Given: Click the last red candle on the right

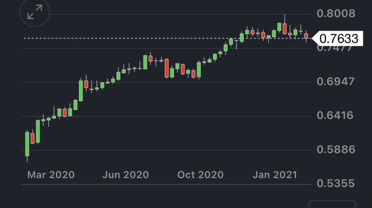Looking at the screenshot, I should pyautogui.click(x=306, y=36).
